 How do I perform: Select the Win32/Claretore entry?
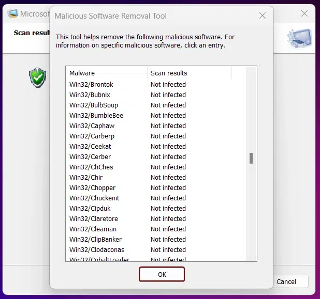tap(94, 219)
